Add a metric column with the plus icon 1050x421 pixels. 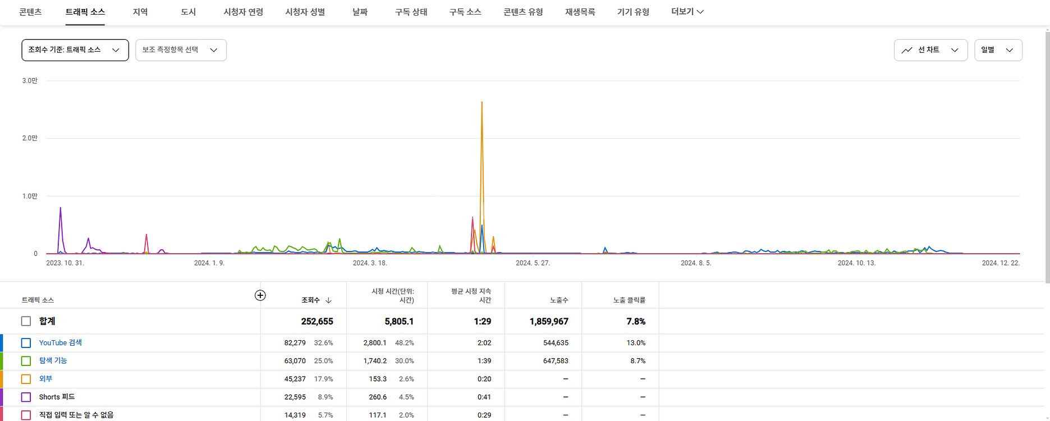click(260, 295)
